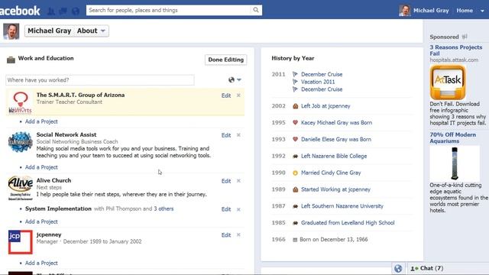The width and height of the screenshot is (489, 275).
Task: Click Michael Gray avatar in top bar
Action: [x=405, y=10]
